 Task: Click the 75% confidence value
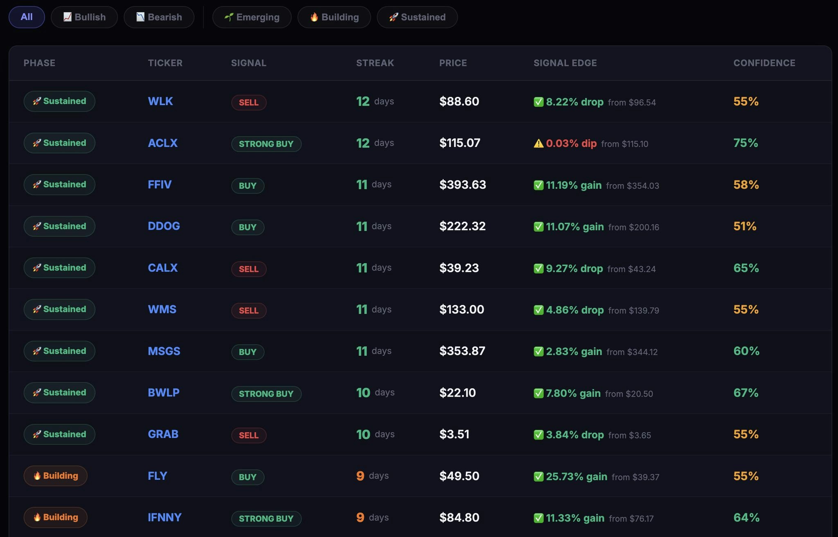click(746, 143)
